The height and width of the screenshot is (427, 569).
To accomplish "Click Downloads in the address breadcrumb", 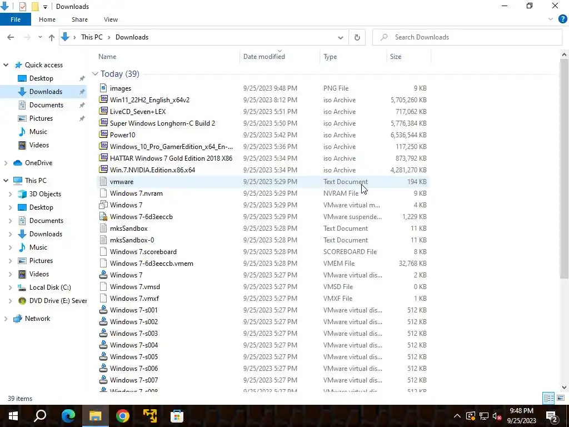I will pyautogui.click(x=132, y=37).
